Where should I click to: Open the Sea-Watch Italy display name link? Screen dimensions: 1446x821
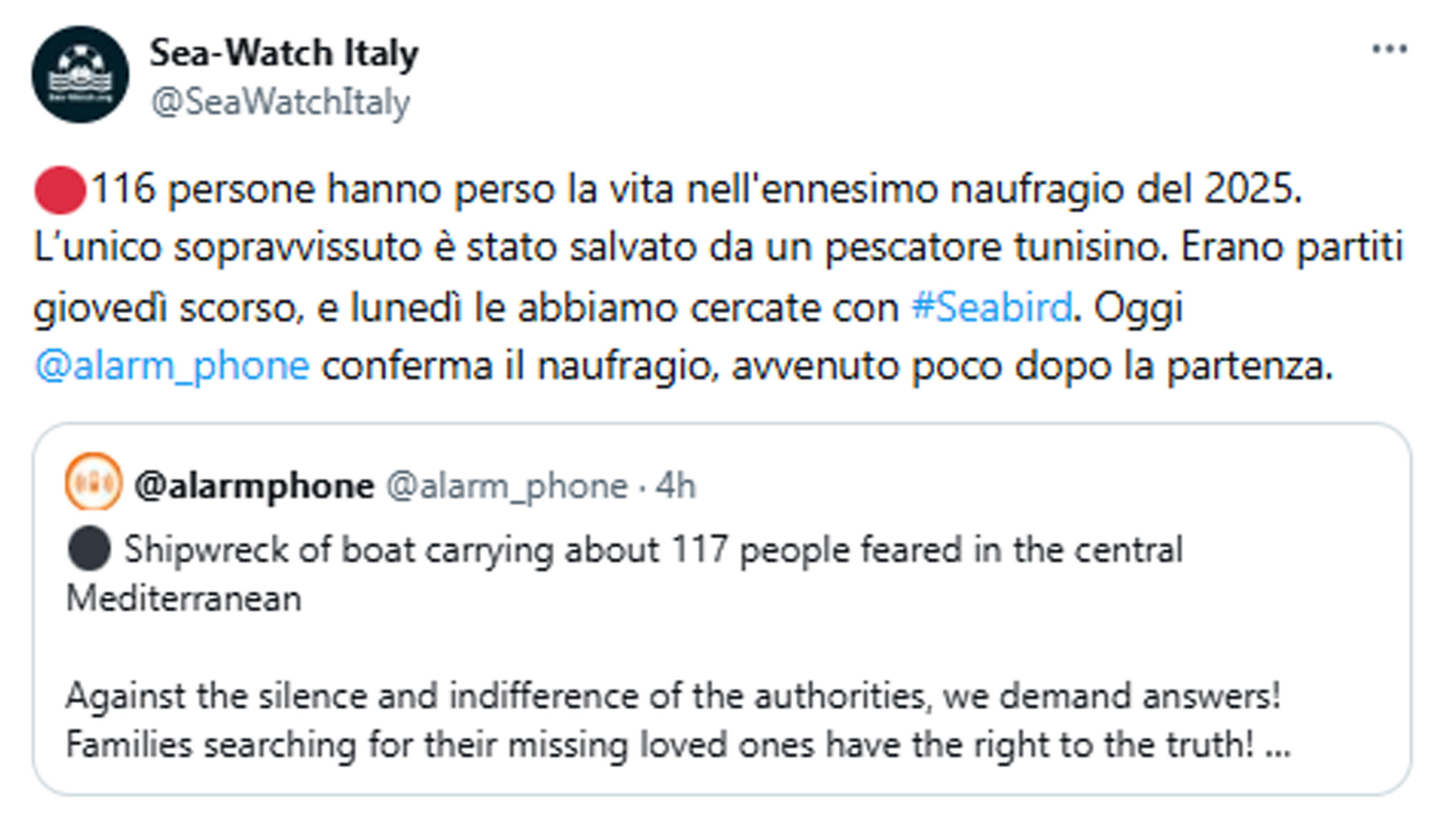point(284,53)
